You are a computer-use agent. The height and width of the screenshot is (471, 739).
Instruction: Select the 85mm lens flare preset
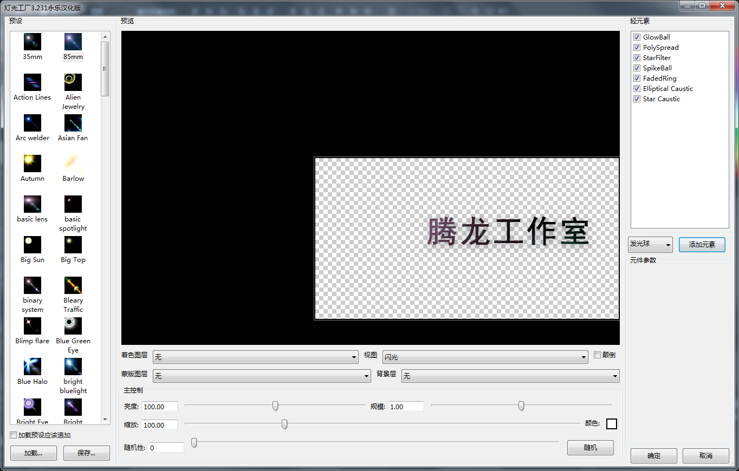coord(73,41)
